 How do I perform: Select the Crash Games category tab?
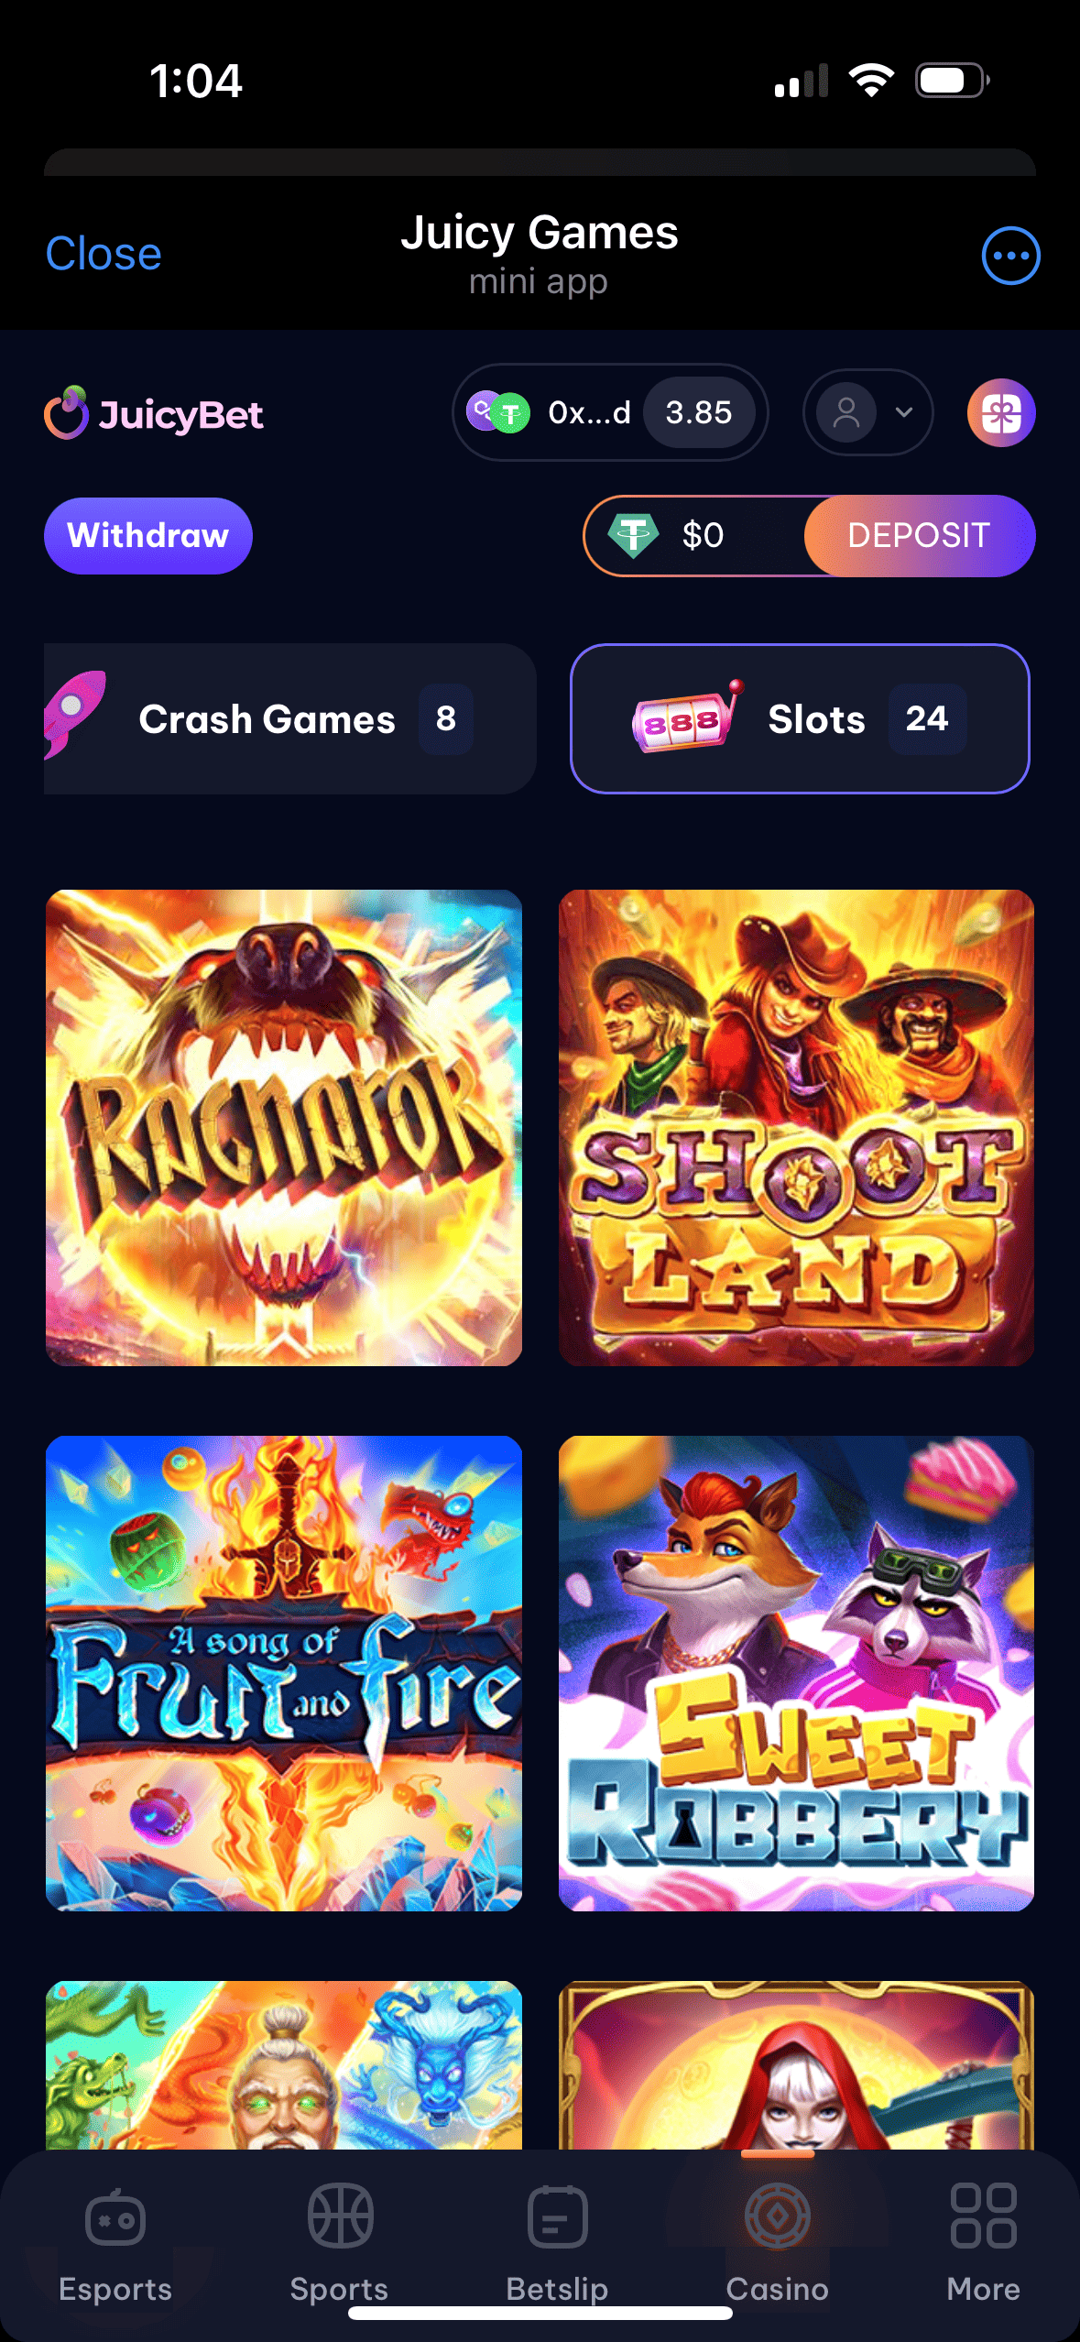coord(289,719)
